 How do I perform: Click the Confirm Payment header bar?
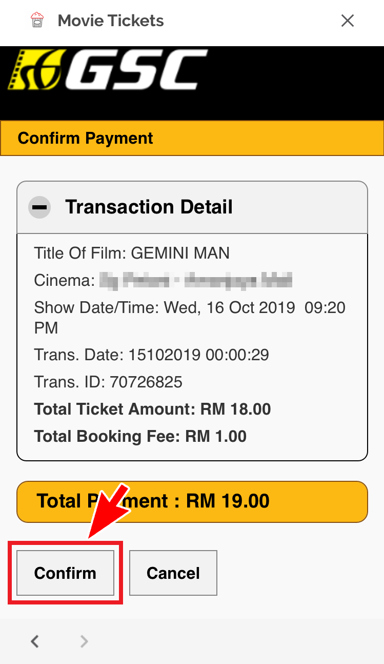click(x=192, y=138)
